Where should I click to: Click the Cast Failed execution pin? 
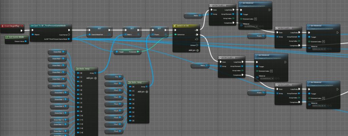click(69, 34)
